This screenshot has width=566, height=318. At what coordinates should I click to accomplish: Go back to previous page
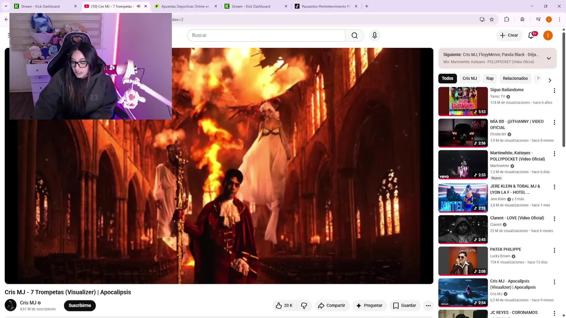6,19
